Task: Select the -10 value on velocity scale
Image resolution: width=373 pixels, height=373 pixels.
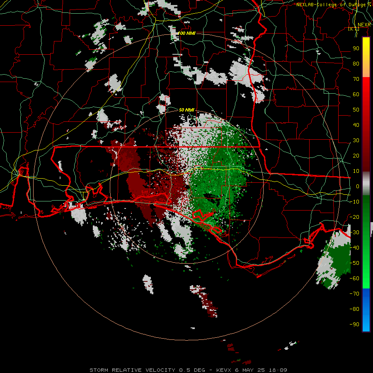Action: [x=354, y=202]
